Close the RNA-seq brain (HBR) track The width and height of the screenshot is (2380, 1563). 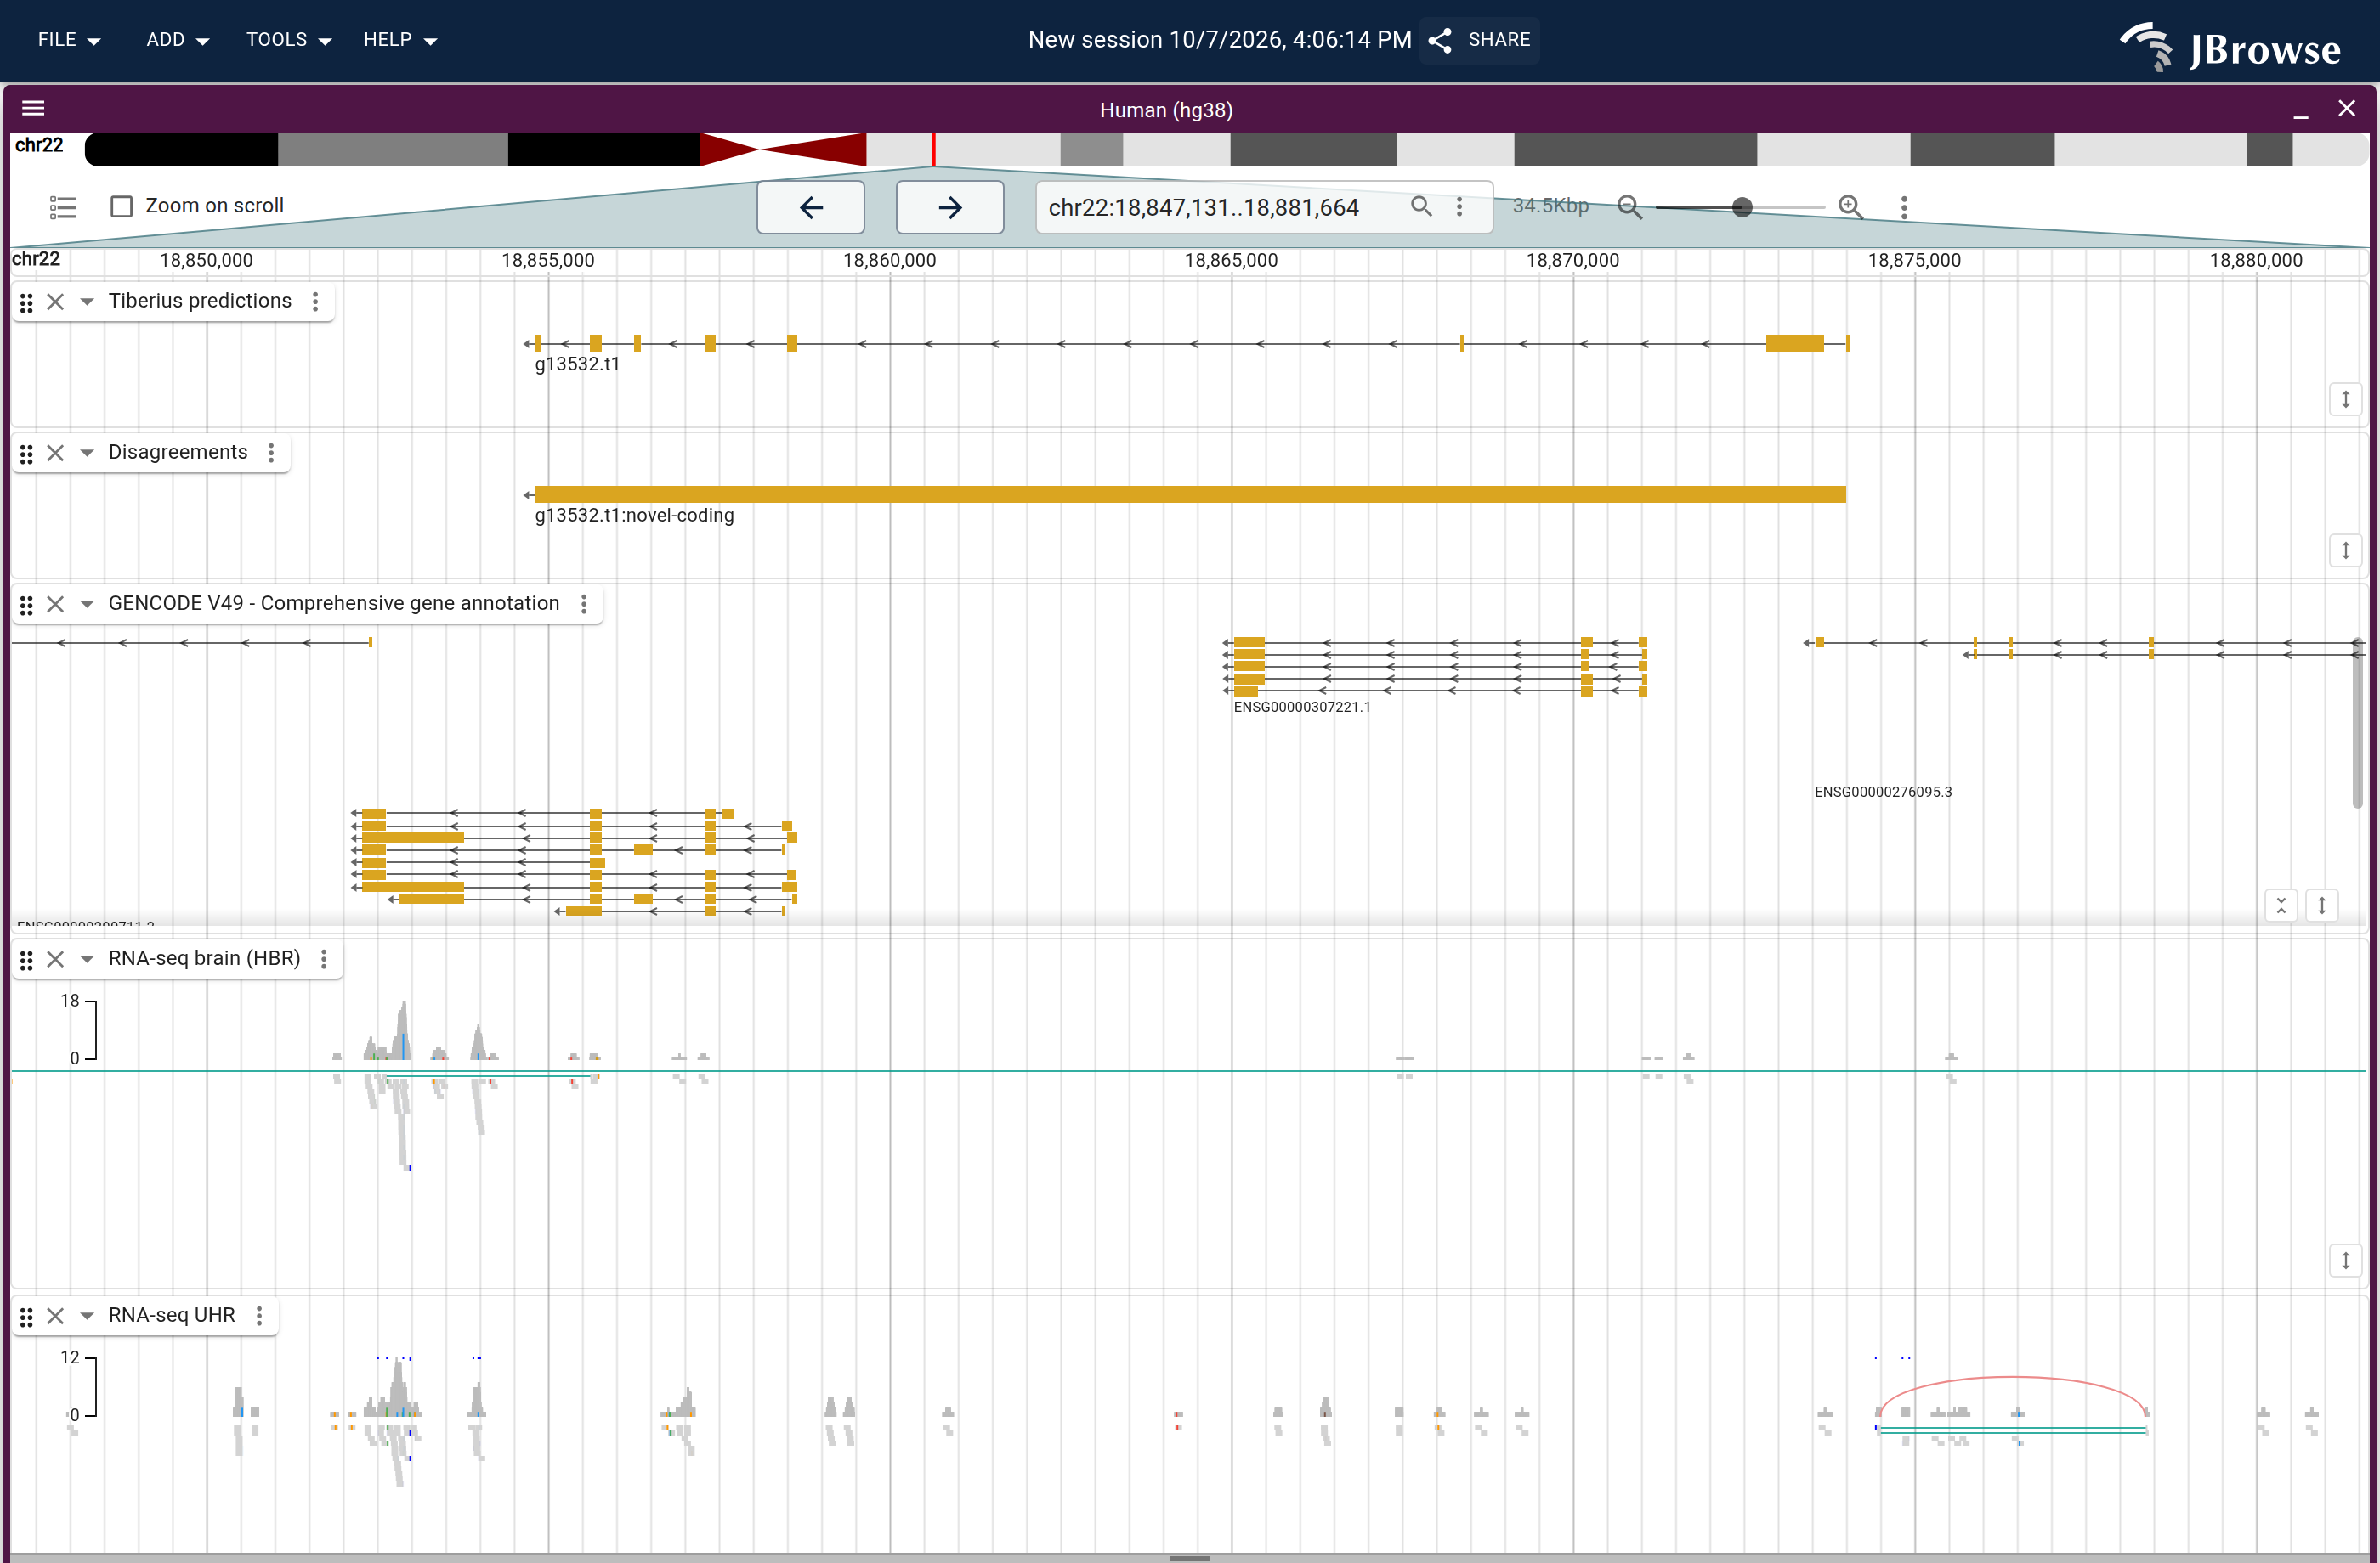[56, 959]
